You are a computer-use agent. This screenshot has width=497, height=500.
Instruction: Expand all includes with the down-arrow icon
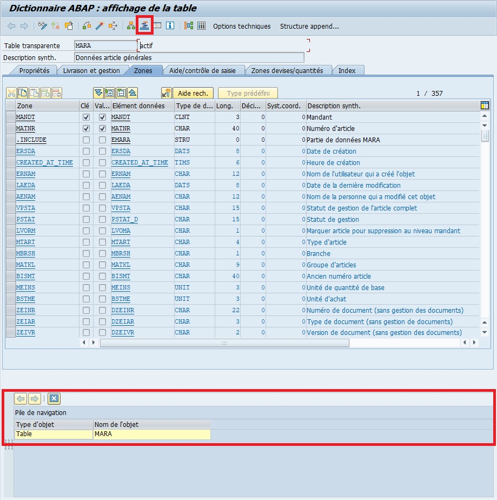tap(98, 93)
